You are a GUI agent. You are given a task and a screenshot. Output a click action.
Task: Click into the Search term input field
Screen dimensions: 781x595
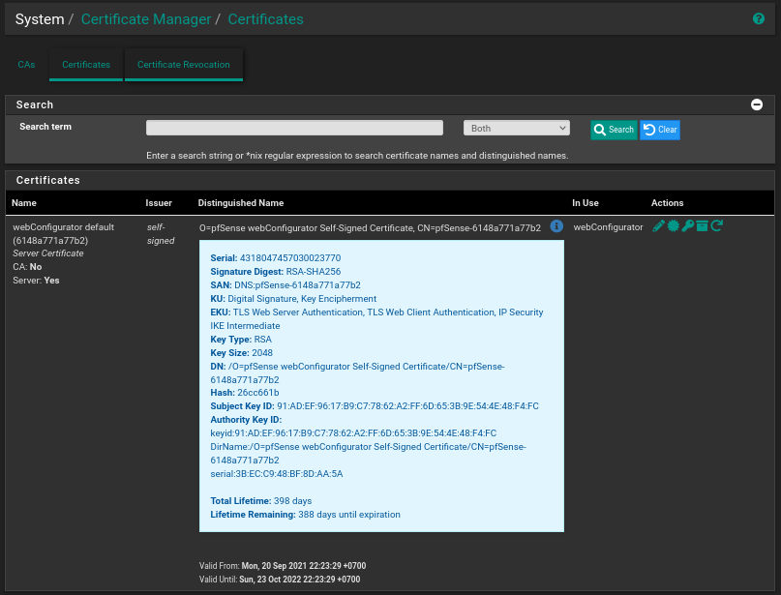(294, 128)
